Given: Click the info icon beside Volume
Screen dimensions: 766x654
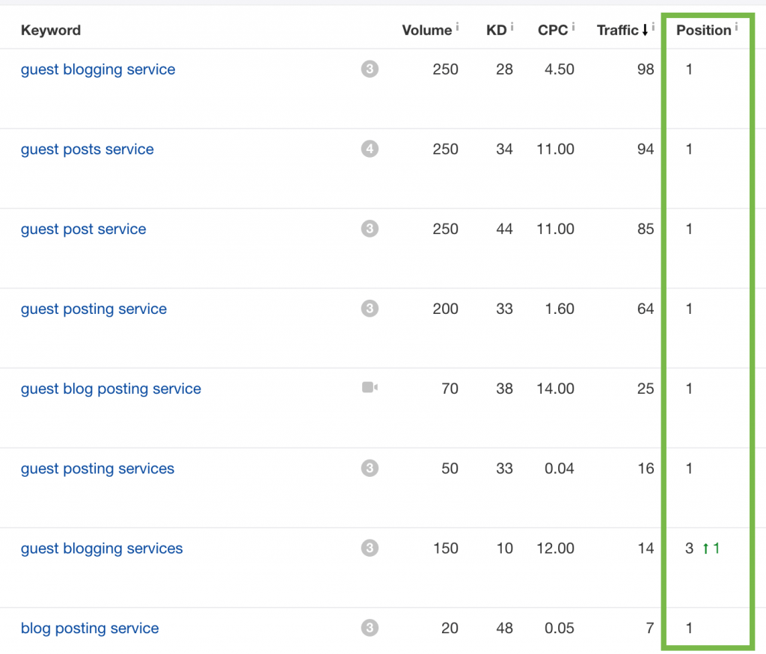Looking at the screenshot, I should (x=457, y=26).
